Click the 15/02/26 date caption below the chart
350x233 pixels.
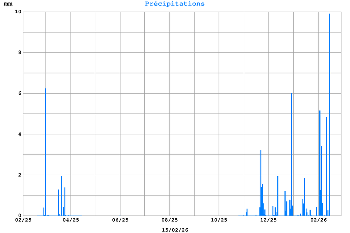coord(175,230)
